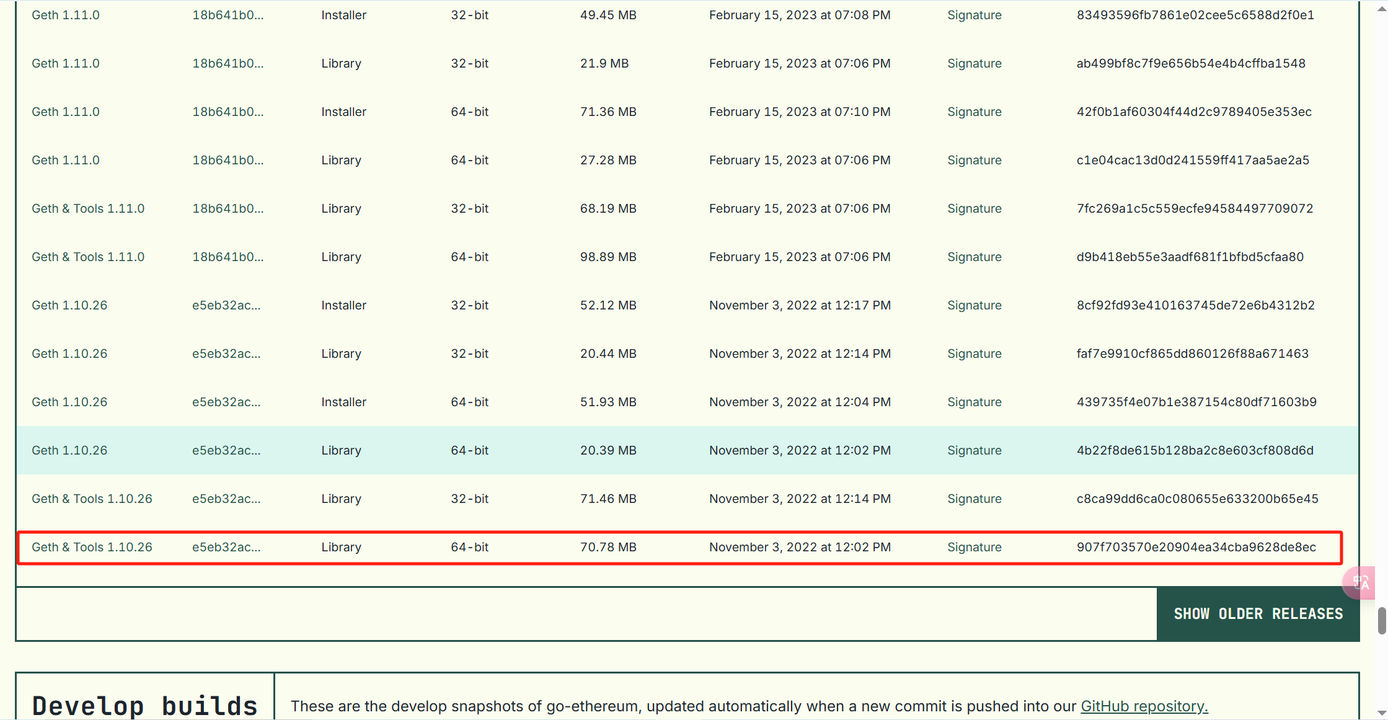Viewport: 1388px width, 720px height.
Task: Open Signature for Geth 1.11.0 Library 32-bit
Action: 974,63
